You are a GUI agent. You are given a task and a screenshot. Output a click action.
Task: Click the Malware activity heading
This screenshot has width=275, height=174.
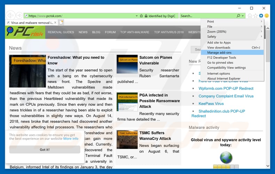coord(204,127)
